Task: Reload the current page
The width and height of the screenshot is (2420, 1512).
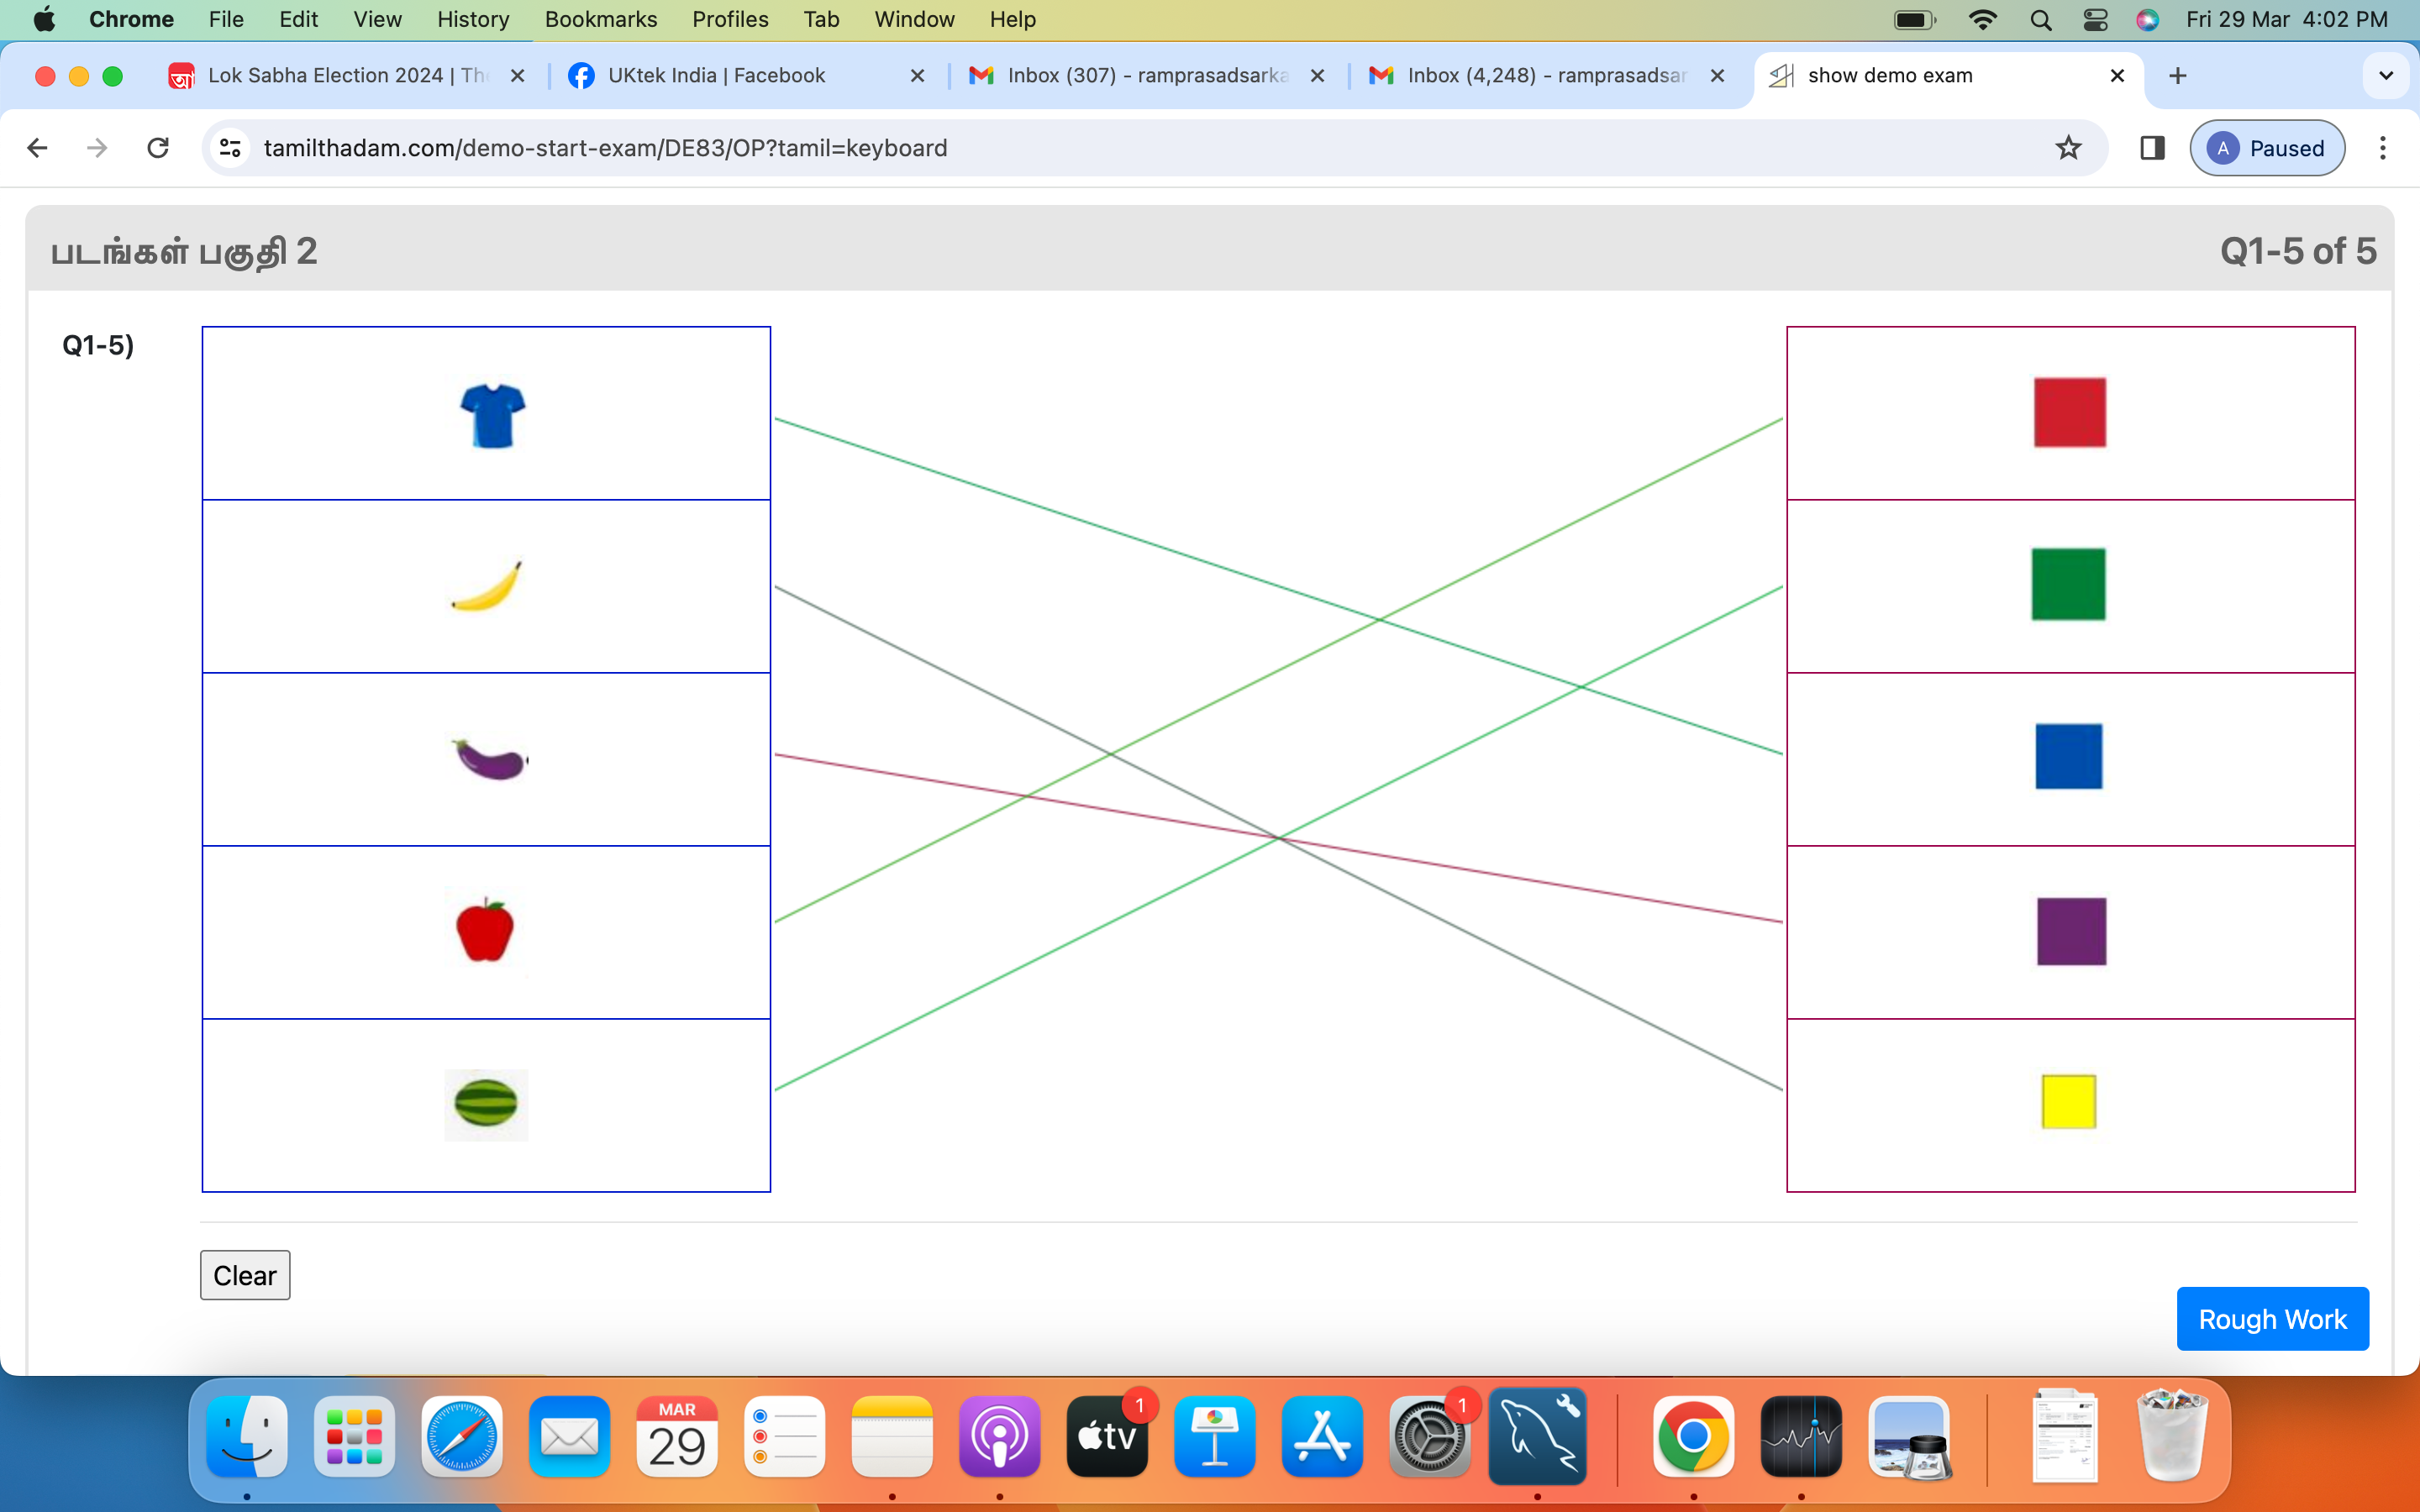Action: (x=158, y=148)
